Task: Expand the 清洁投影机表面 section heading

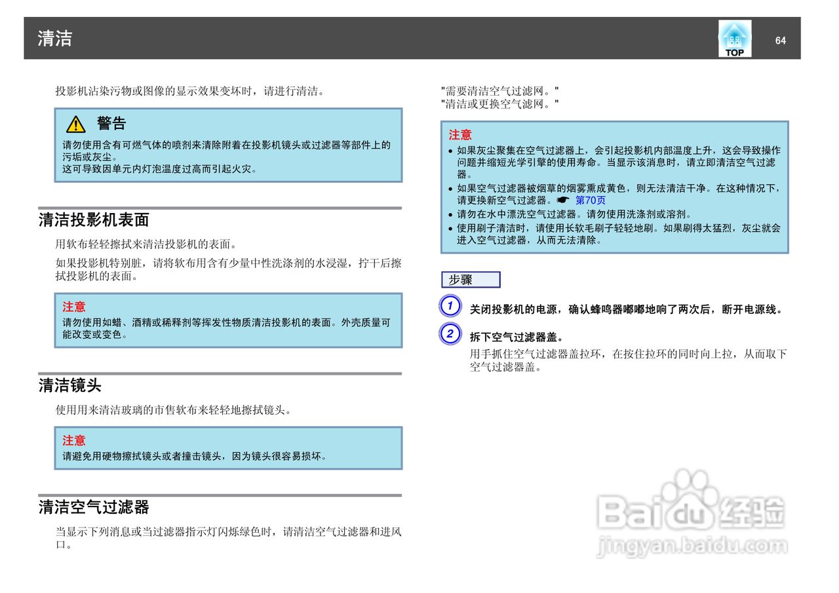Action: point(95,220)
